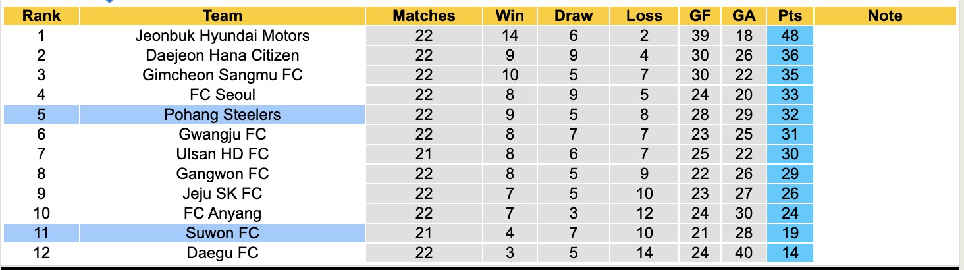This screenshot has height=270, width=964.
Task: Select Jeonbuk's 48 points cell
Action: coord(790,36)
